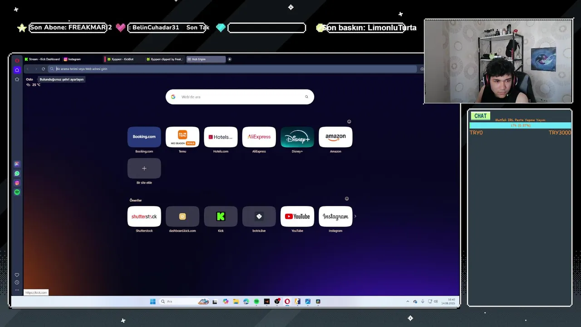Switch to Xypperr clipped by freak tab

[x=164, y=59]
